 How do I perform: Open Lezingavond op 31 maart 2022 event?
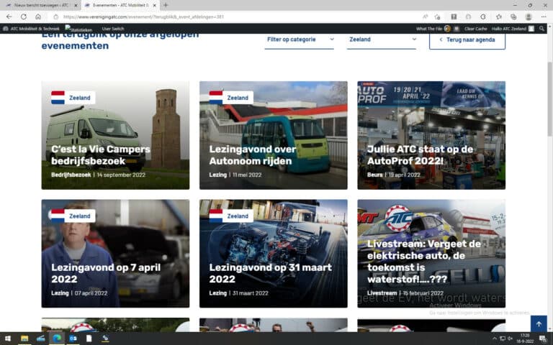click(274, 254)
